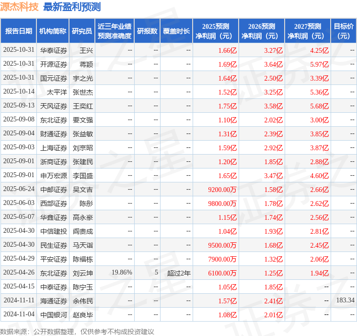Click the 最新盈利预测 heading
Image resolution: width=357 pixels, height=336 pixels.
(72, 7)
